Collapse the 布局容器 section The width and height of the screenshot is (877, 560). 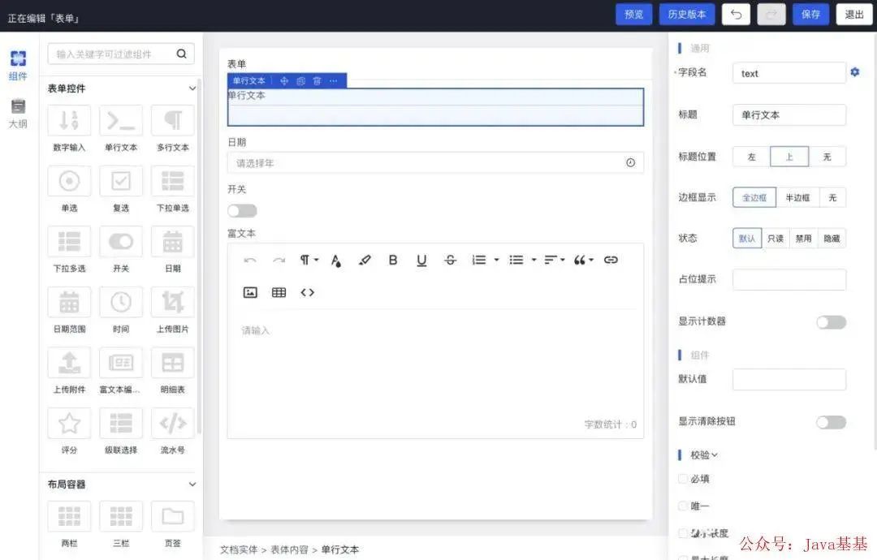(x=192, y=484)
